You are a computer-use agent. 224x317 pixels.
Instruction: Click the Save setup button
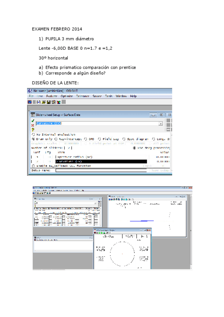(x=161, y=170)
